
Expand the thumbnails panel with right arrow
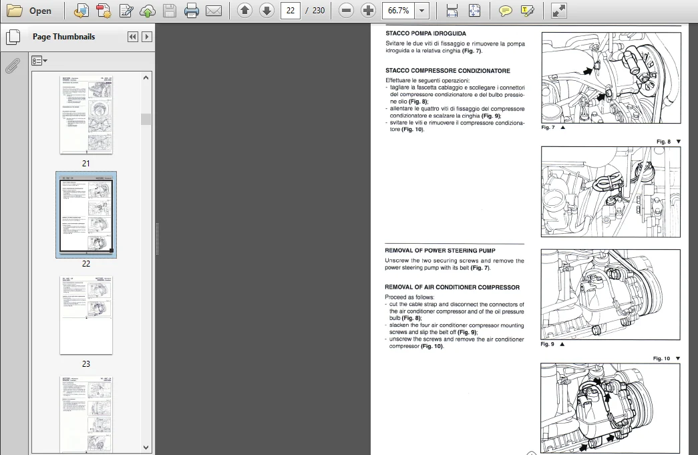point(146,37)
